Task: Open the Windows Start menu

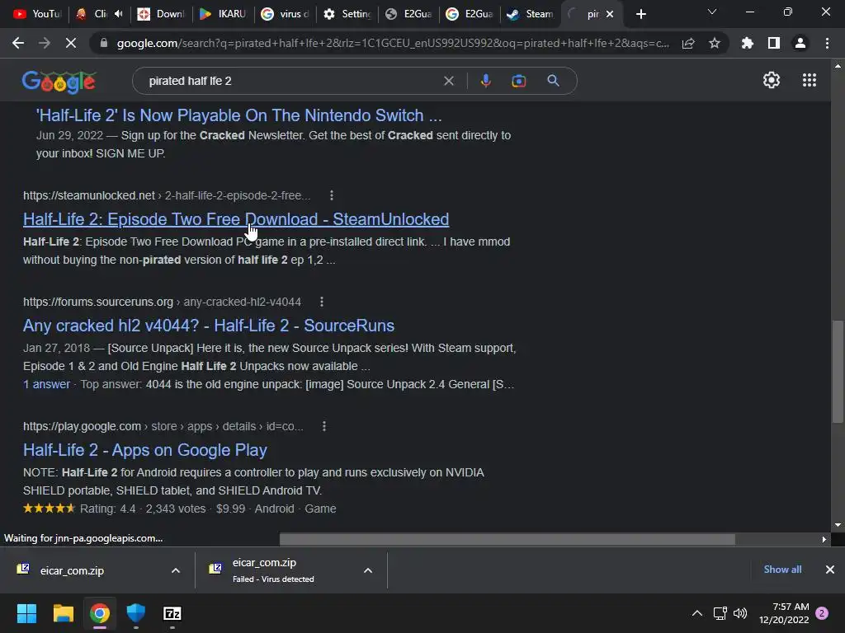Action: [26, 613]
